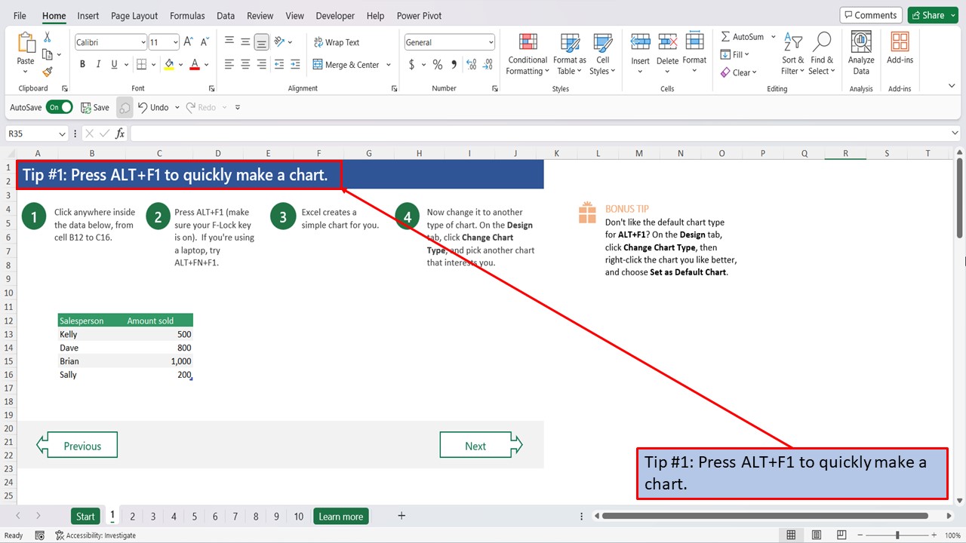The width and height of the screenshot is (966, 543).
Task: Toggle AutoSave off
Action: (60, 107)
